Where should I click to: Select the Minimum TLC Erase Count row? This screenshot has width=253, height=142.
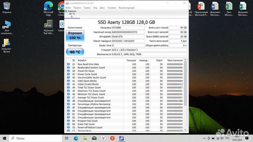click(125, 94)
